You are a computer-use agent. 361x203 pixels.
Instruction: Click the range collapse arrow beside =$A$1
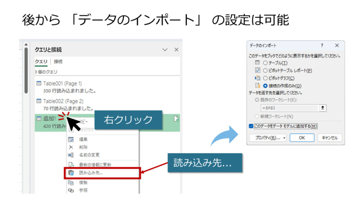point(323,108)
